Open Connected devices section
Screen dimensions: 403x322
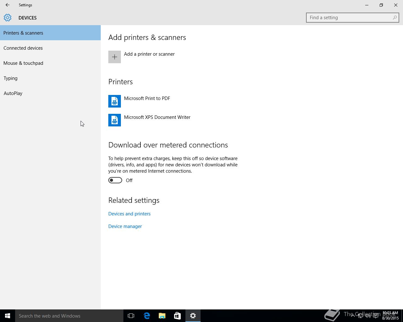(x=50, y=48)
